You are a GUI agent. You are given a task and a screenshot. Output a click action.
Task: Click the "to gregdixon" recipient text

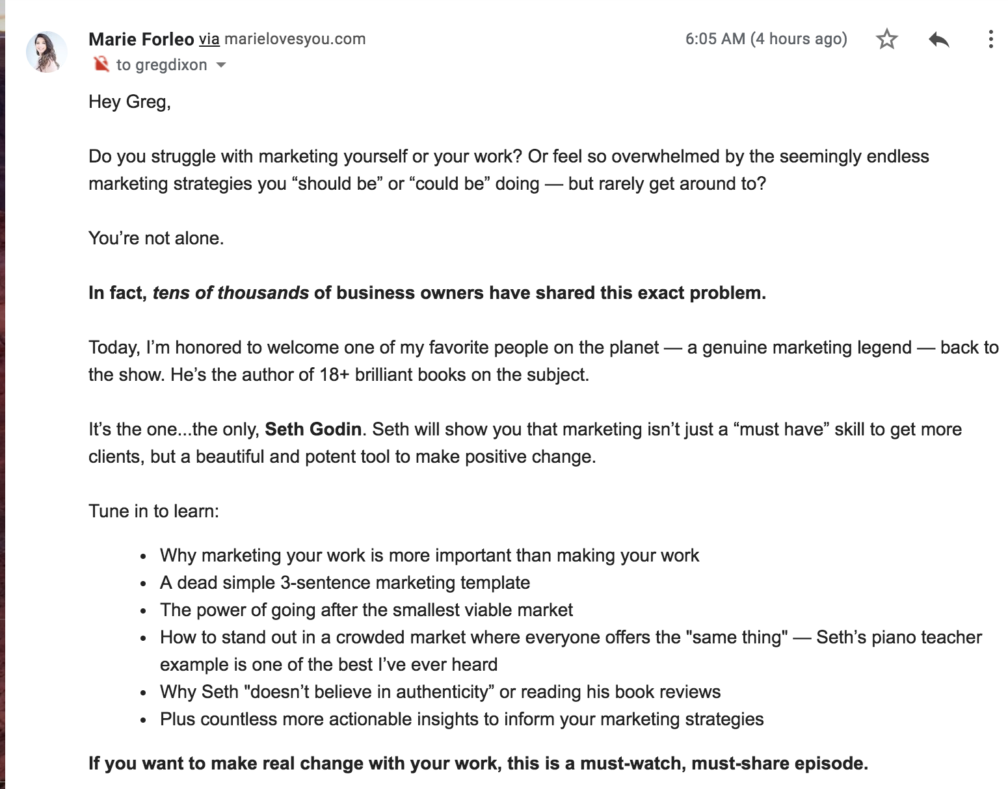(161, 65)
